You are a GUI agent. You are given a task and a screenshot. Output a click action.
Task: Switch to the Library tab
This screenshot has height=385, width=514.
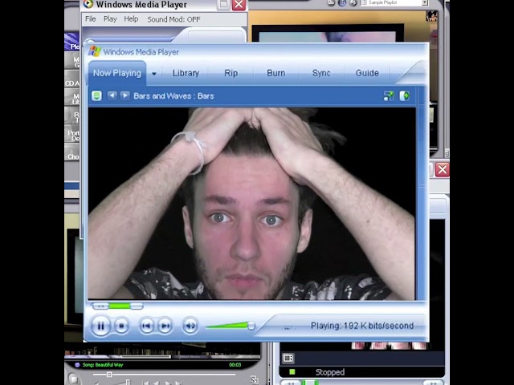(x=186, y=73)
